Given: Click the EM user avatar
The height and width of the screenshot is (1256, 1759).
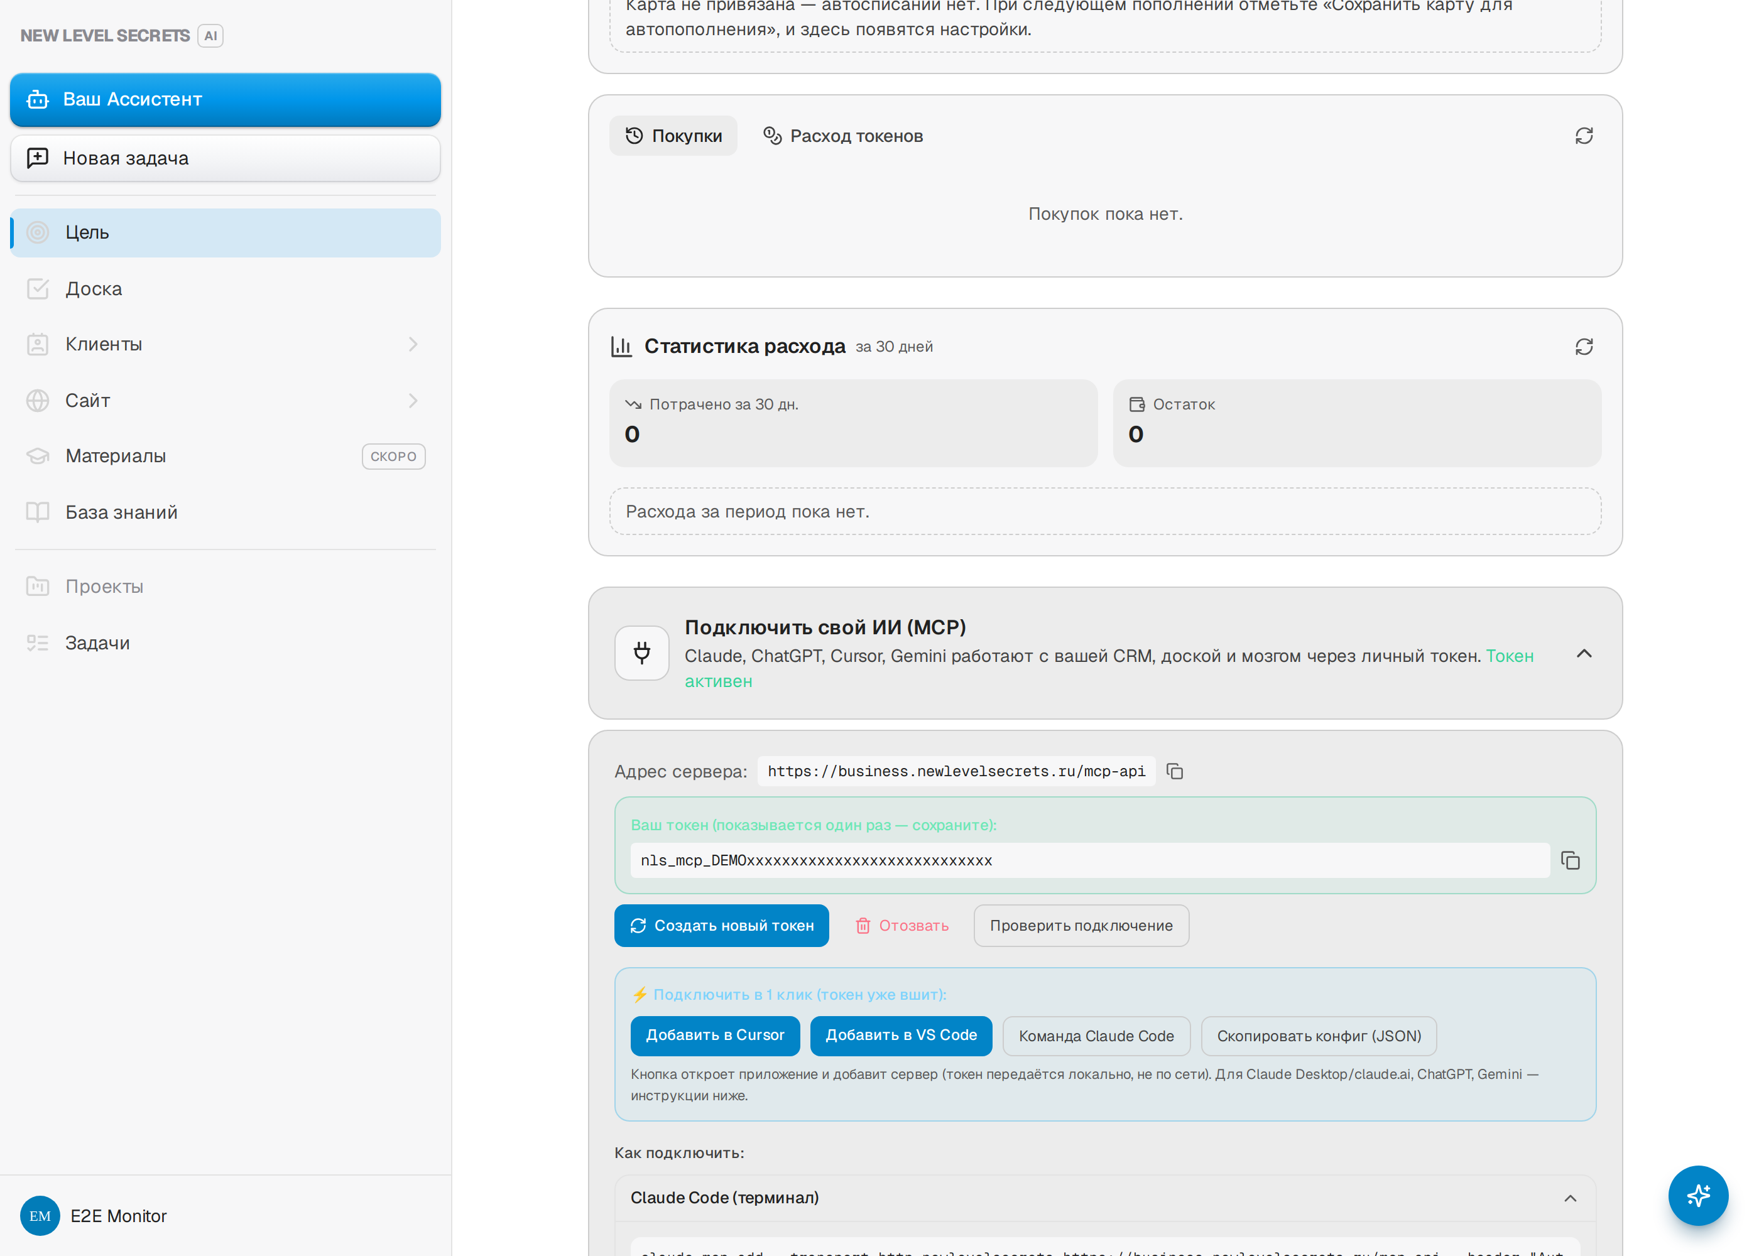Looking at the screenshot, I should (x=40, y=1216).
